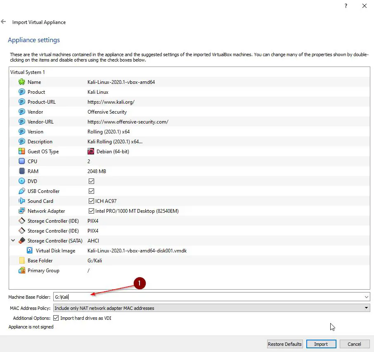This screenshot has height=352, width=374.
Task: Click the Product-URL row icon
Action: (22, 102)
